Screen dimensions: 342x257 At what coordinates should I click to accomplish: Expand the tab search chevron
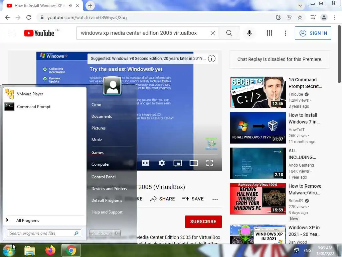(x=300, y=6)
